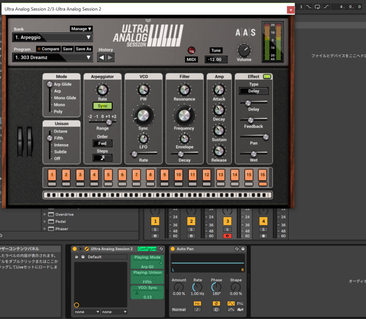Click Auto Pan synced note rate icon
Screen dimensions: 366x319
[x=197, y=309]
